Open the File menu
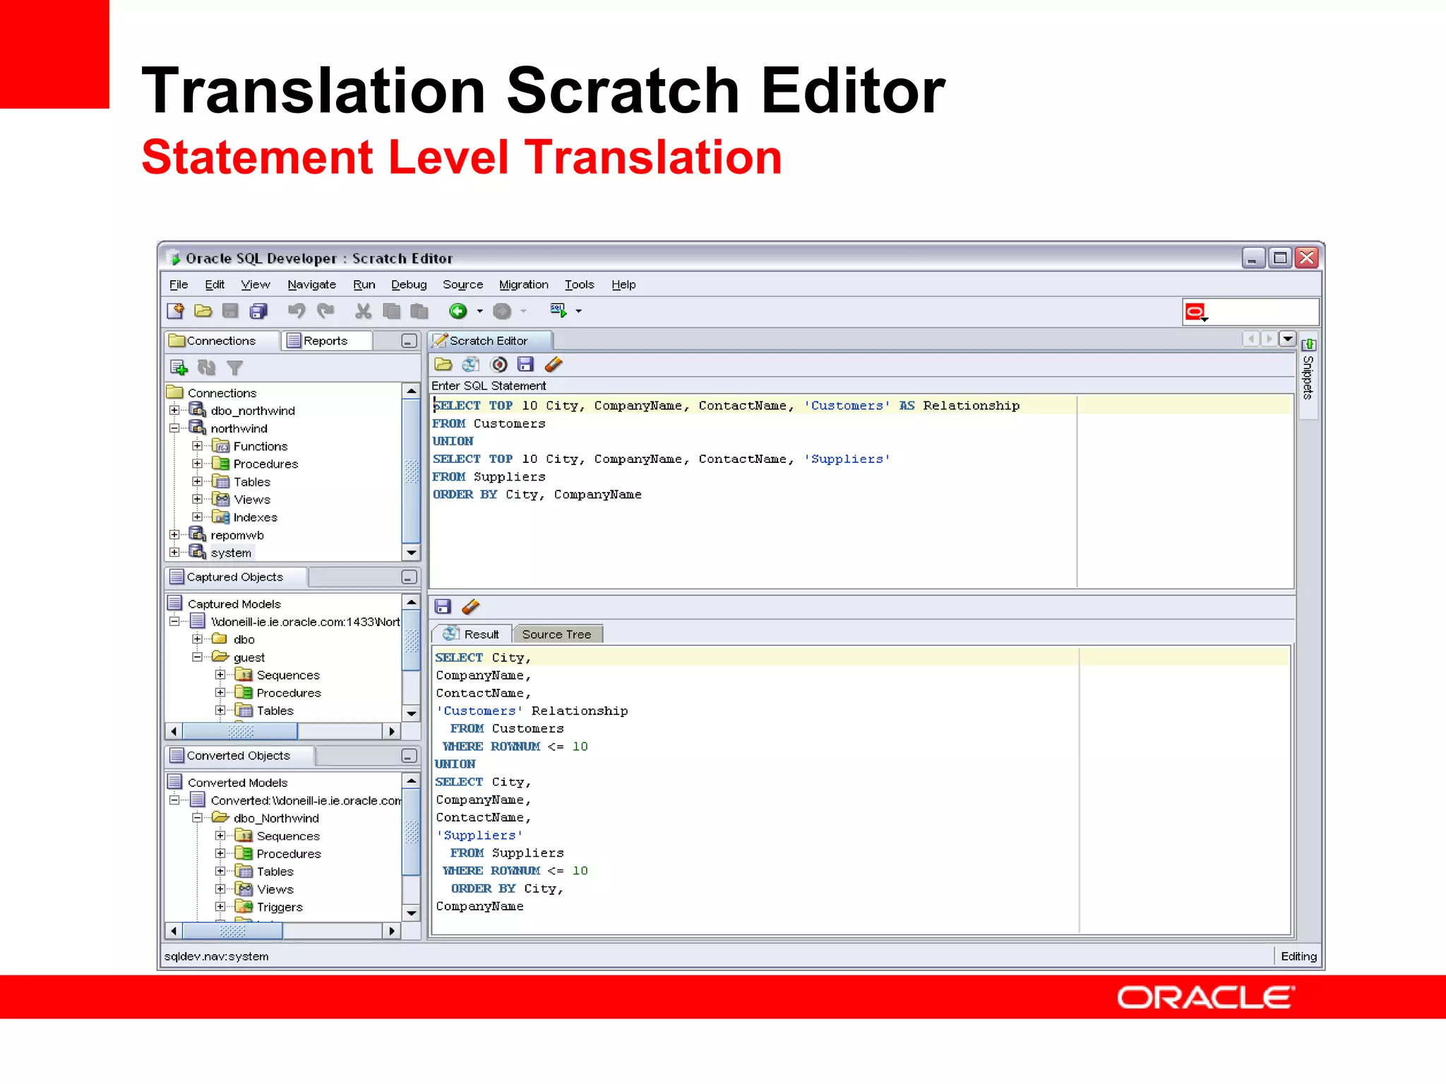 click(x=179, y=284)
